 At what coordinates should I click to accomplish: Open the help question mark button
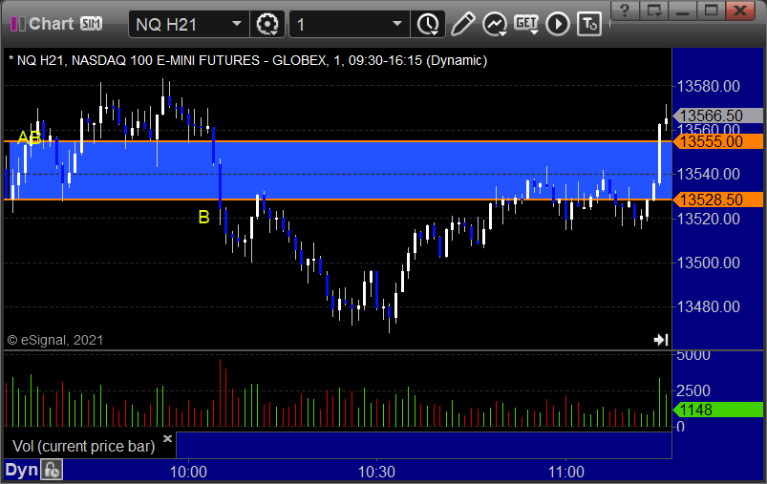point(625,11)
